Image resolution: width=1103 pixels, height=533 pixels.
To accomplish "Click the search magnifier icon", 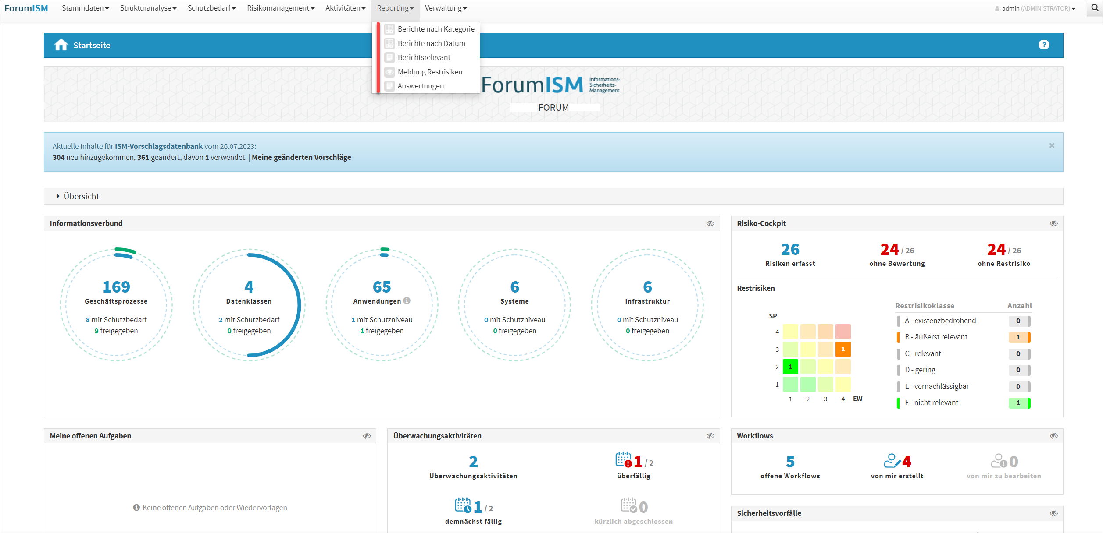I will [1095, 8].
